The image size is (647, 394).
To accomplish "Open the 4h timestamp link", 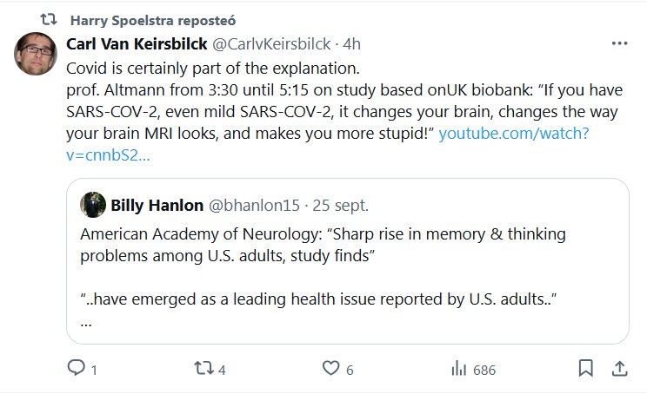I will (x=352, y=44).
